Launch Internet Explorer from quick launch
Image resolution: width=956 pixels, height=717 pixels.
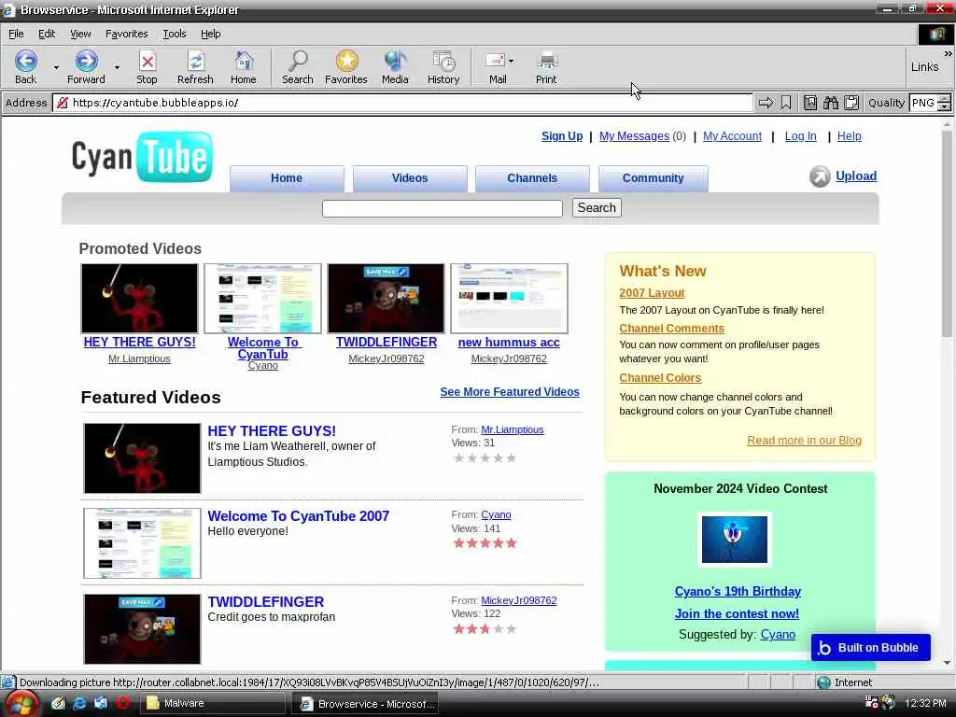pos(79,703)
